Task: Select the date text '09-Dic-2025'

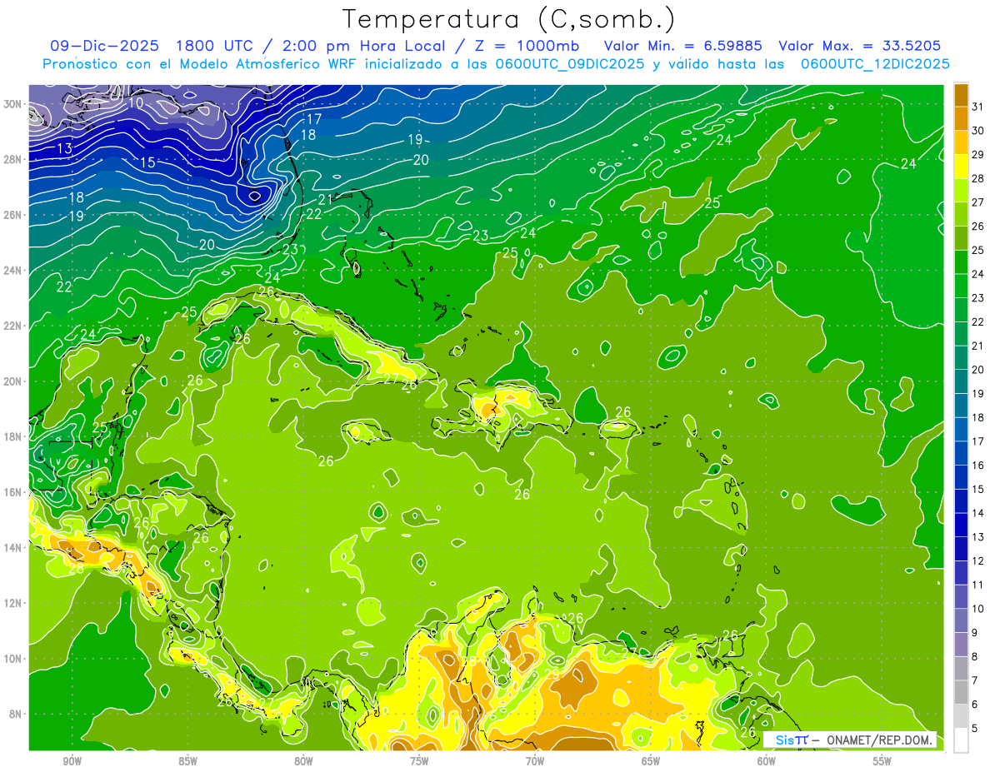Action: pos(104,46)
